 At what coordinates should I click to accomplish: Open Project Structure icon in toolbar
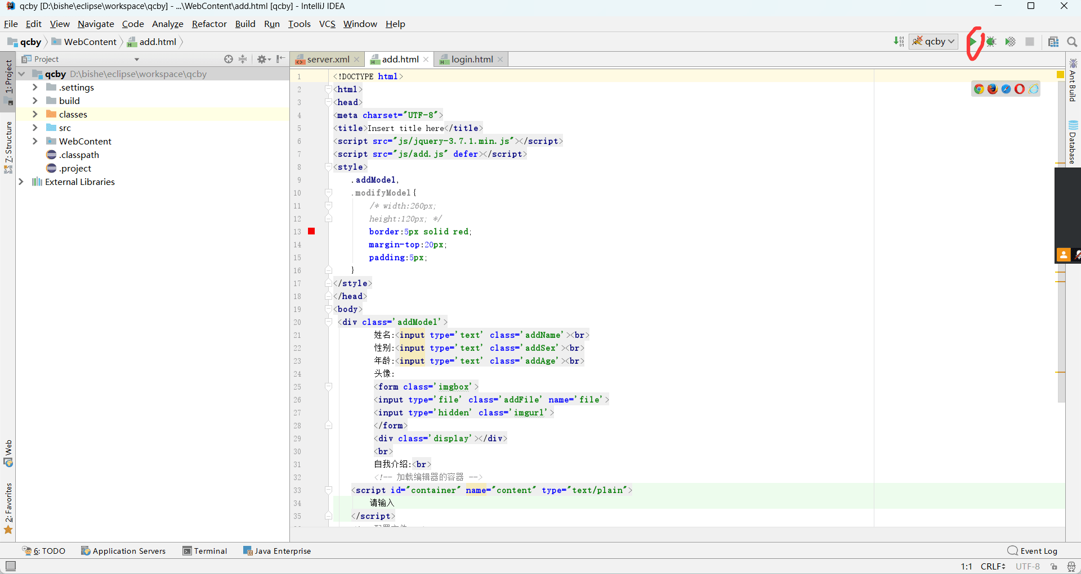(x=1053, y=42)
